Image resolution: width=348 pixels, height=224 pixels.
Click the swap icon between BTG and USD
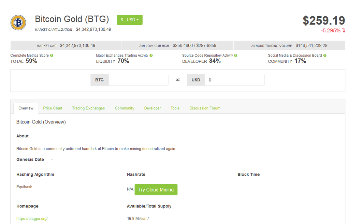(177, 79)
